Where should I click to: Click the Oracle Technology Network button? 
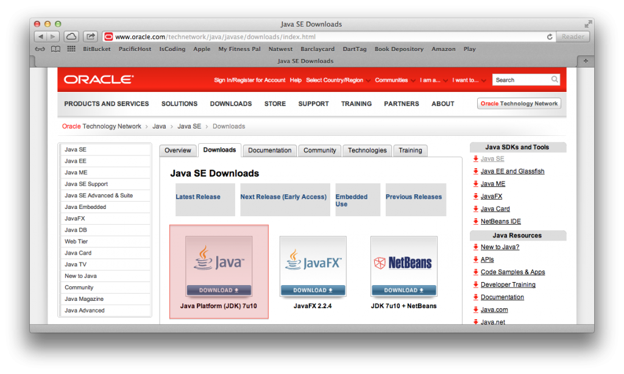coord(519,104)
